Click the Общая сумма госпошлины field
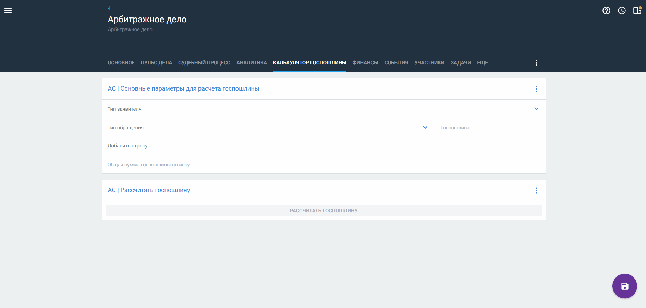This screenshot has width=646, height=308. coord(323,165)
